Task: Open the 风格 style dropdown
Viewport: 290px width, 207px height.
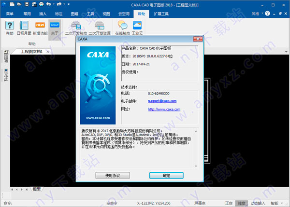Action: [x=257, y=14]
